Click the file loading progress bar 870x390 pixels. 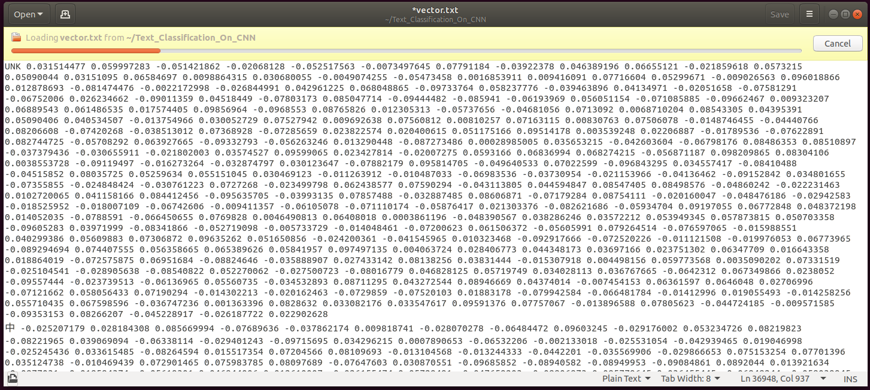406,51
